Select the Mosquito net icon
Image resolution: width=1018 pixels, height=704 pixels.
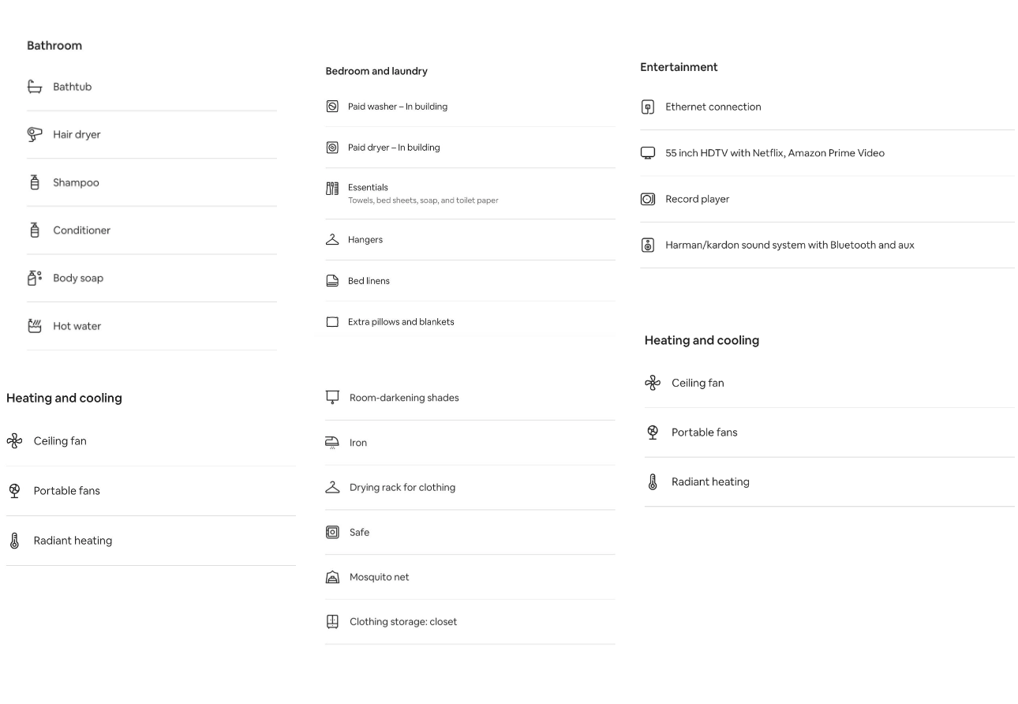pos(332,577)
